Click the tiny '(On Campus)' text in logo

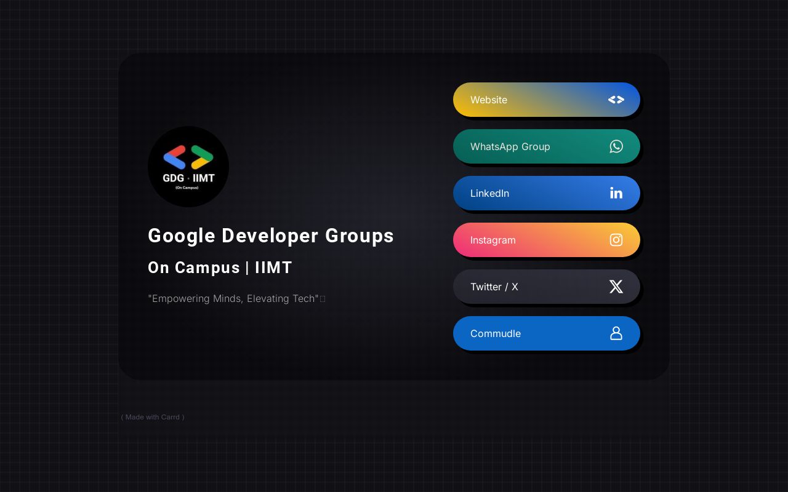tap(187, 188)
